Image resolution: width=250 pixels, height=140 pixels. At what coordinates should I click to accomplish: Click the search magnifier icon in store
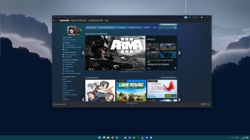pos(175,28)
